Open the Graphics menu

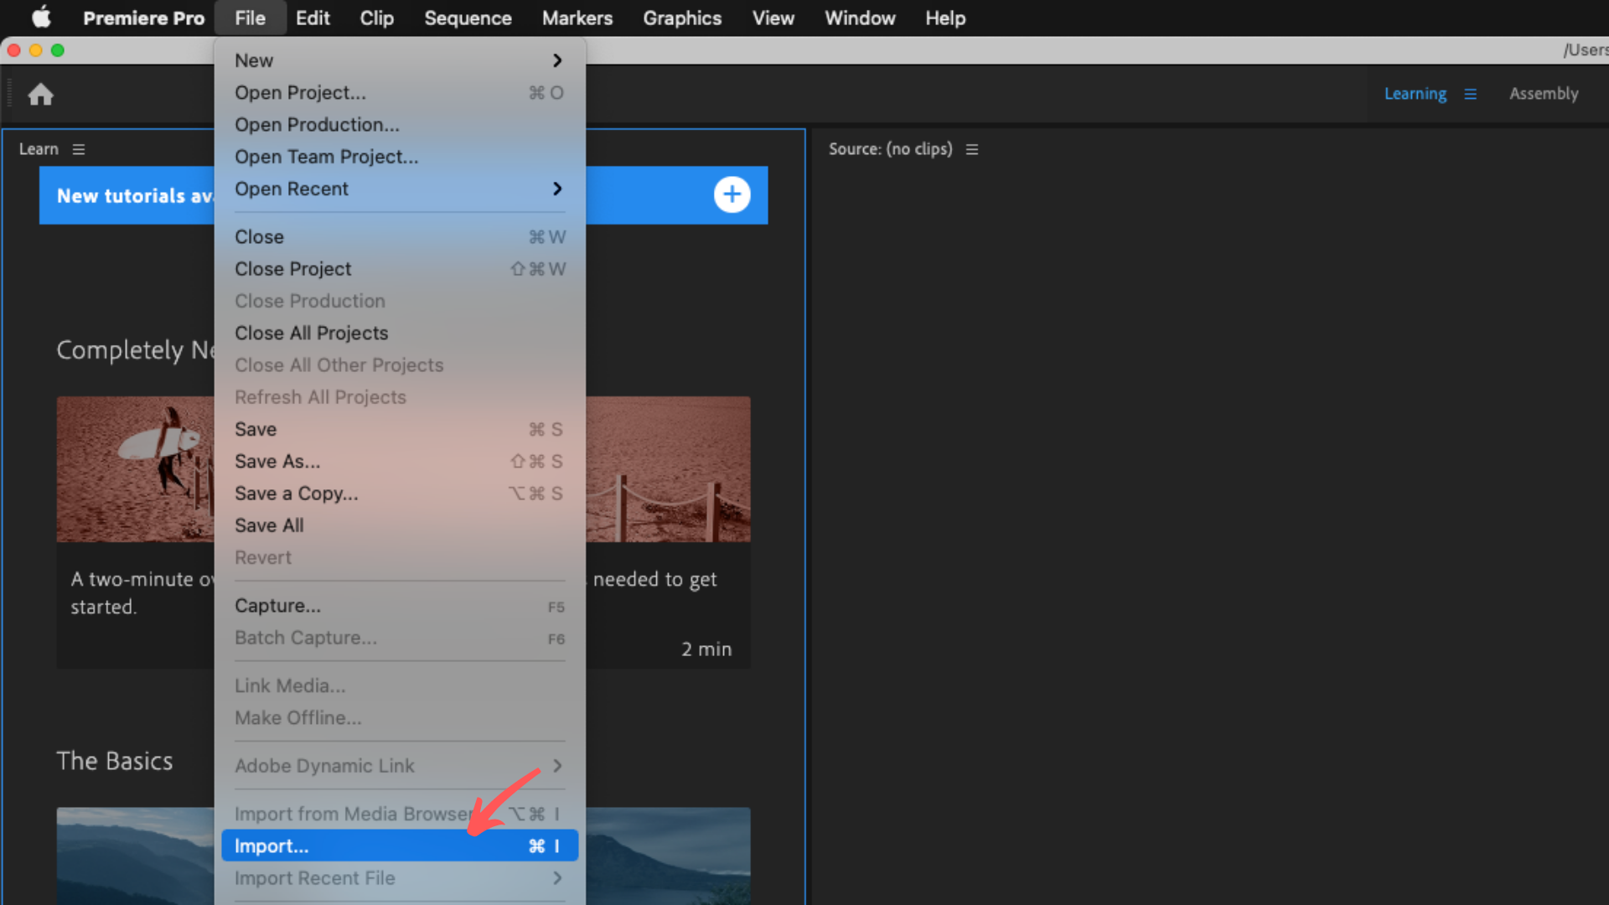(x=682, y=18)
